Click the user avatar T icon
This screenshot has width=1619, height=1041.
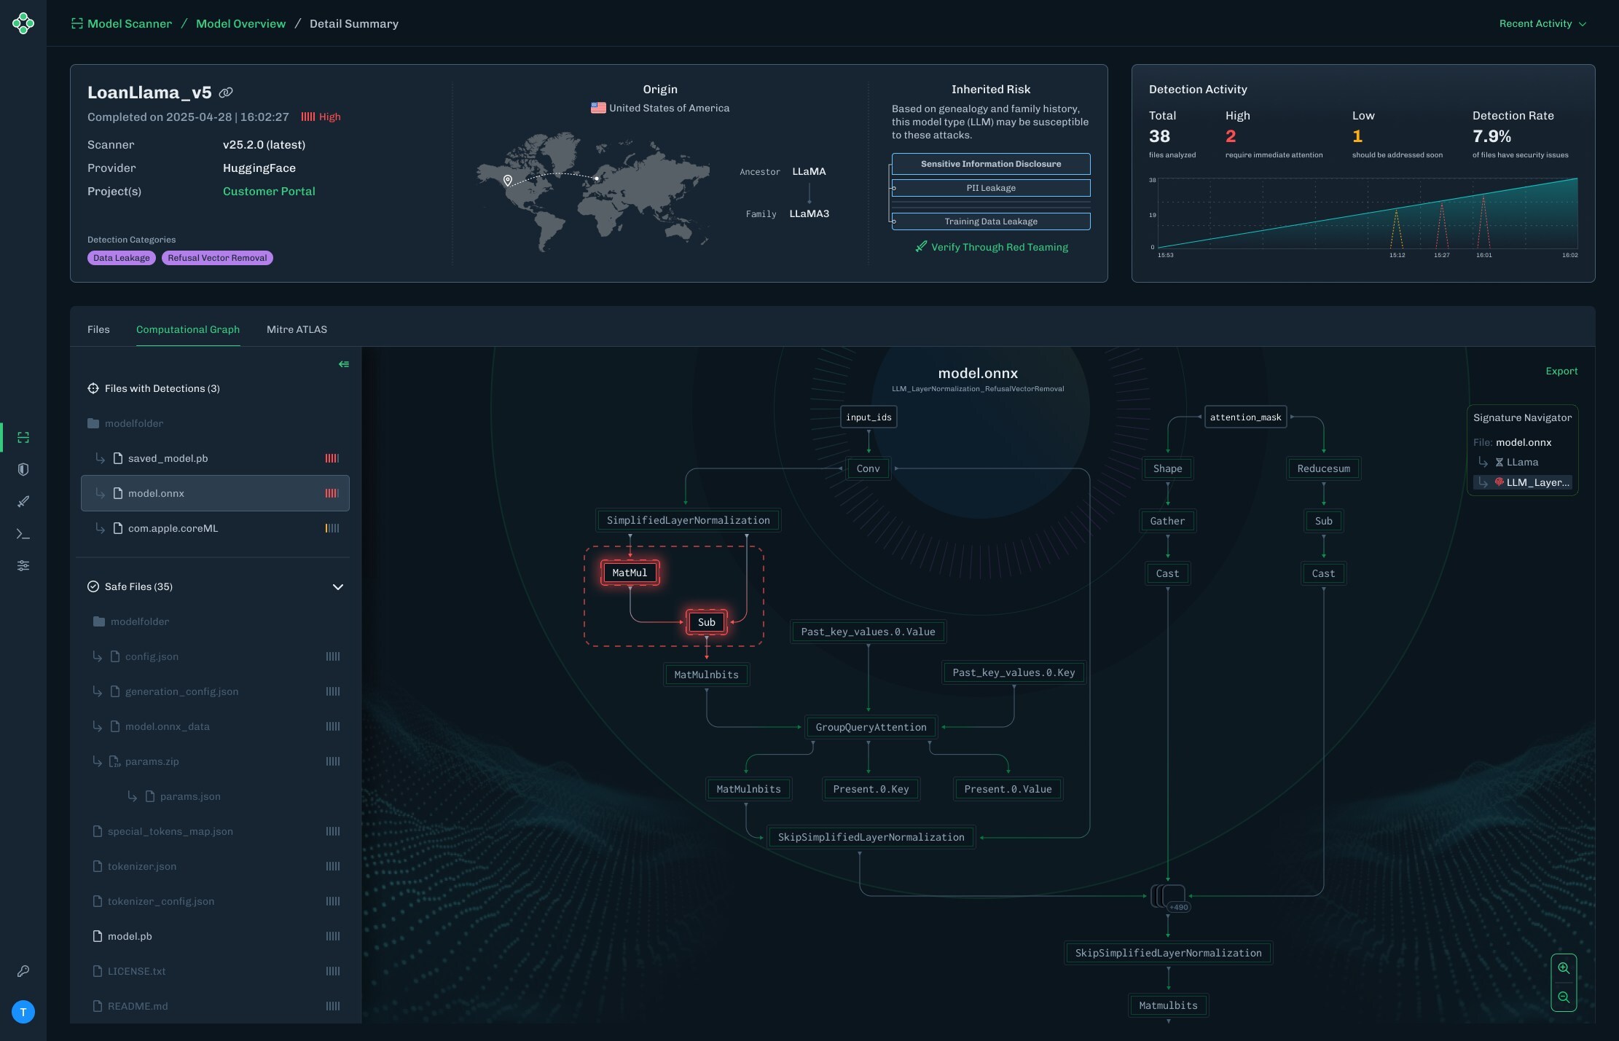tap(23, 1012)
